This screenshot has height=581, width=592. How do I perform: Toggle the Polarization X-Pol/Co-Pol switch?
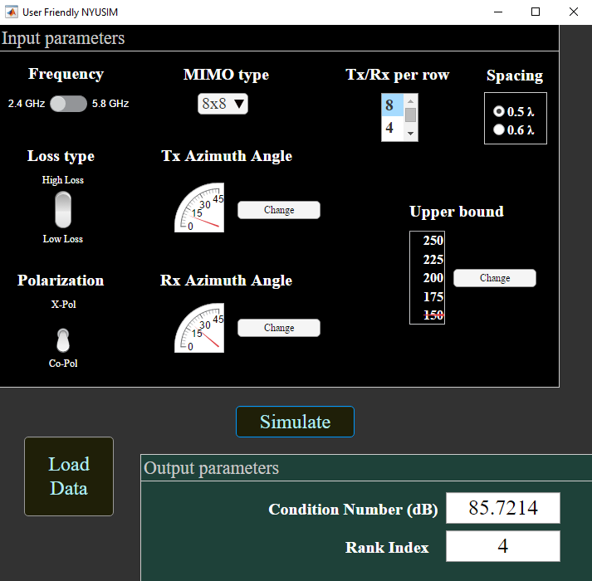64,339
